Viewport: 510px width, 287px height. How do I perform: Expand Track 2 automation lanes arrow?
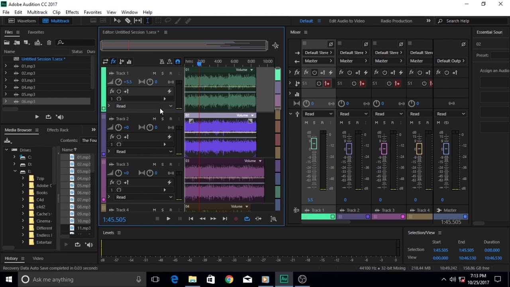[x=108, y=151]
